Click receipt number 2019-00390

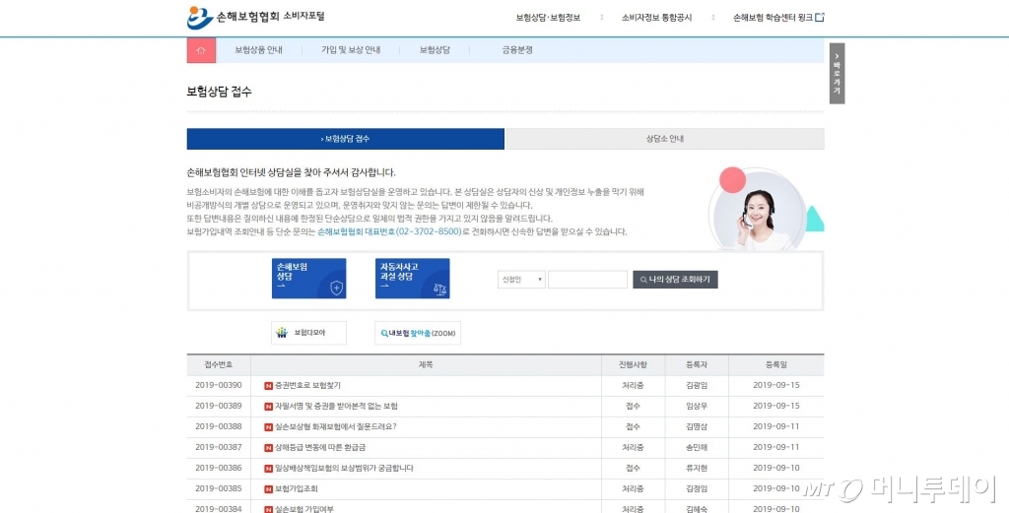[219, 386]
